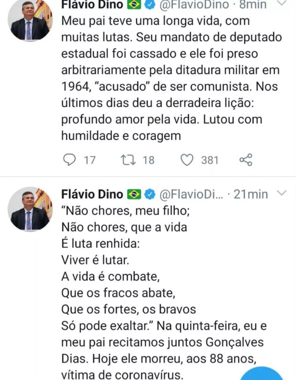
Task: Click the Flávio Dino name on the first tweet
Action: [92, 5]
